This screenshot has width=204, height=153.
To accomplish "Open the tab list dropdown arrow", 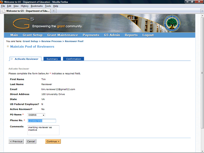I will [202, 11].
